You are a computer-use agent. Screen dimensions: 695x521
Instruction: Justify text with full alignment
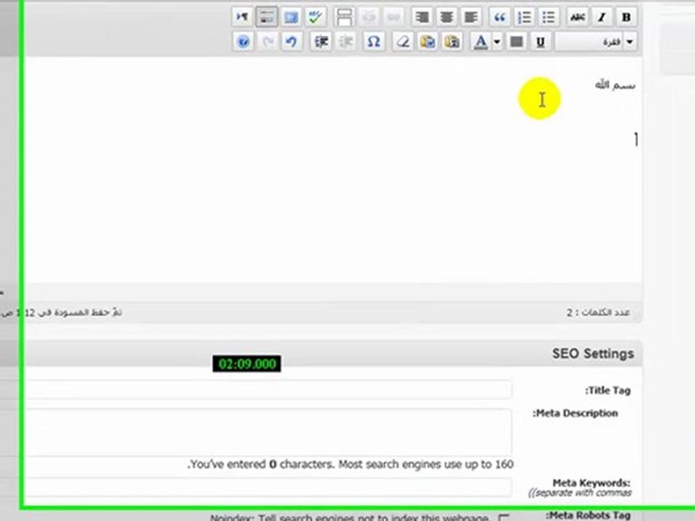point(516,42)
